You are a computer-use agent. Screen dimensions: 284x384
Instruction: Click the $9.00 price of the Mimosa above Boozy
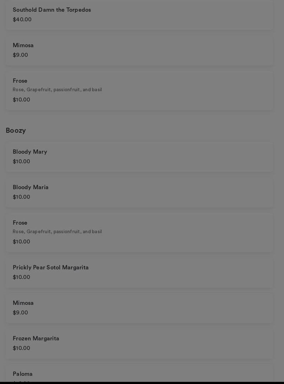click(x=20, y=55)
